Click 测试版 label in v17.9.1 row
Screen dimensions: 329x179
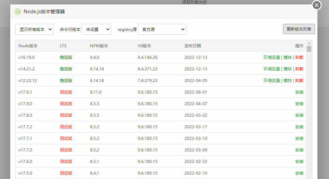click(66, 92)
